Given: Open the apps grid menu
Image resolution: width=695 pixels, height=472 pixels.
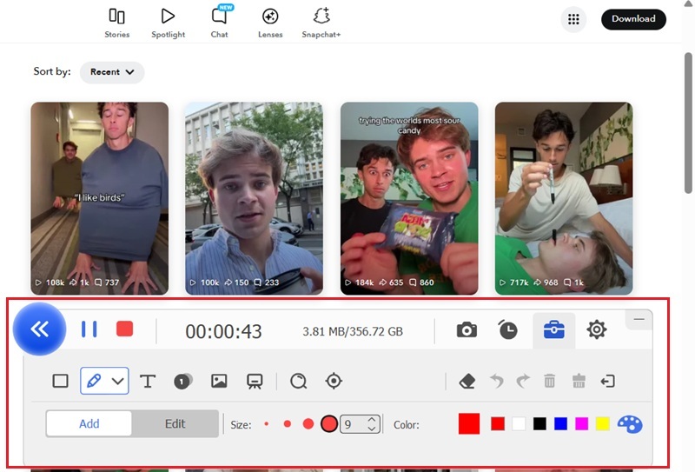Looking at the screenshot, I should [573, 19].
